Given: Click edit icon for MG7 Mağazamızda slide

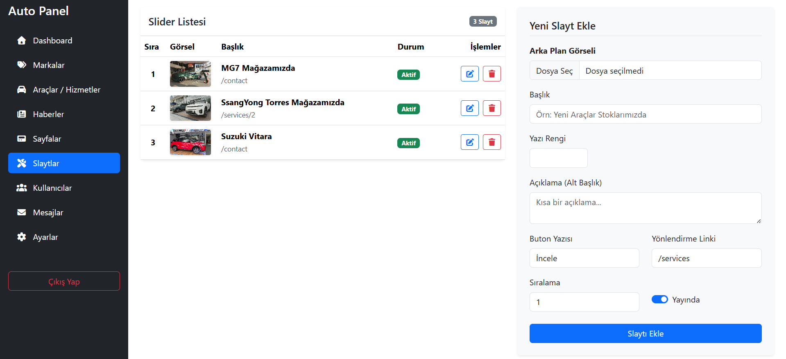Looking at the screenshot, I should [x=469, y=74].
